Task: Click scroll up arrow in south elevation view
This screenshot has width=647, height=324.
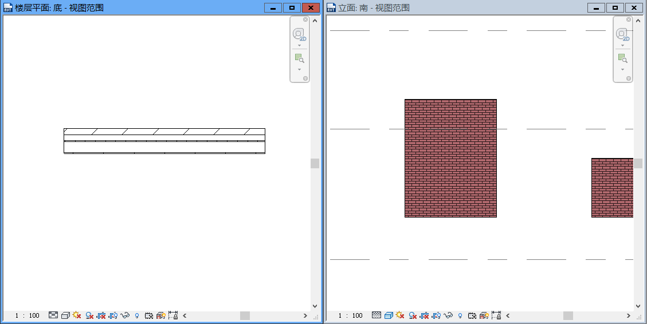Action: tap(638, 20)
